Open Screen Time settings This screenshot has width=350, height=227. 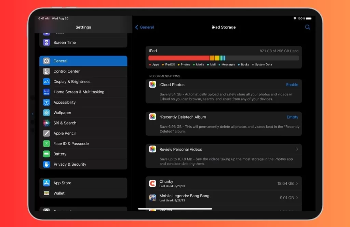83,42
